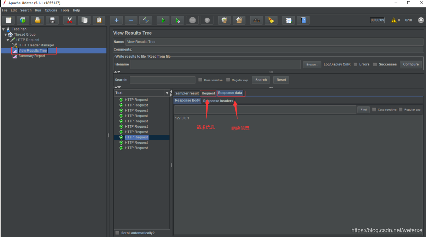This screenshot has height=237, width=426.
Task: Clear results with the single broom icon
Action: [224, 20]
